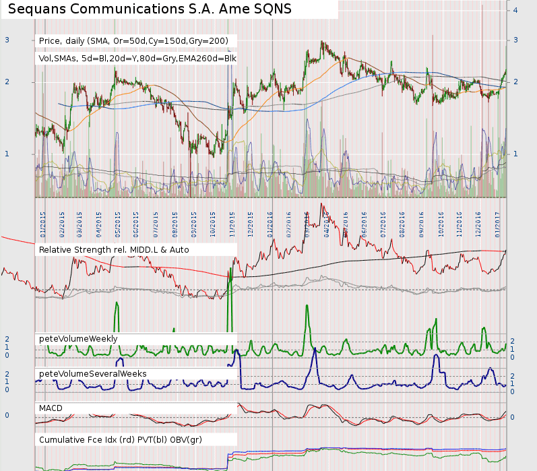
Task: Click the 07/2015 date axis label
Action: 156,224
